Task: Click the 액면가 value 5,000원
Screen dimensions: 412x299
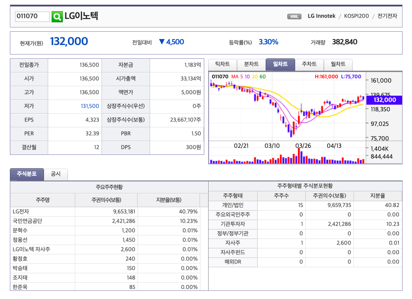Action: (191, 92)
